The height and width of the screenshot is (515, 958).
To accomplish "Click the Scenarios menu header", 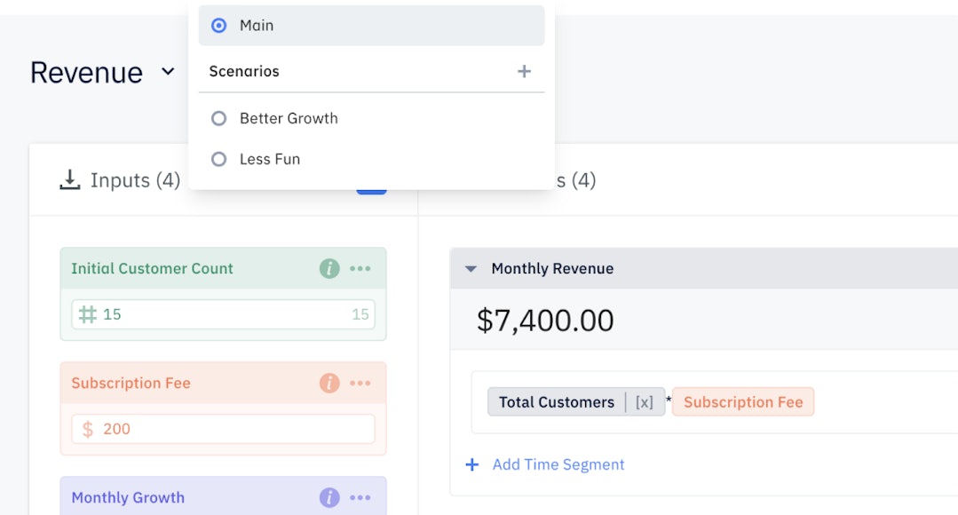I will click(x=244, y=71).
